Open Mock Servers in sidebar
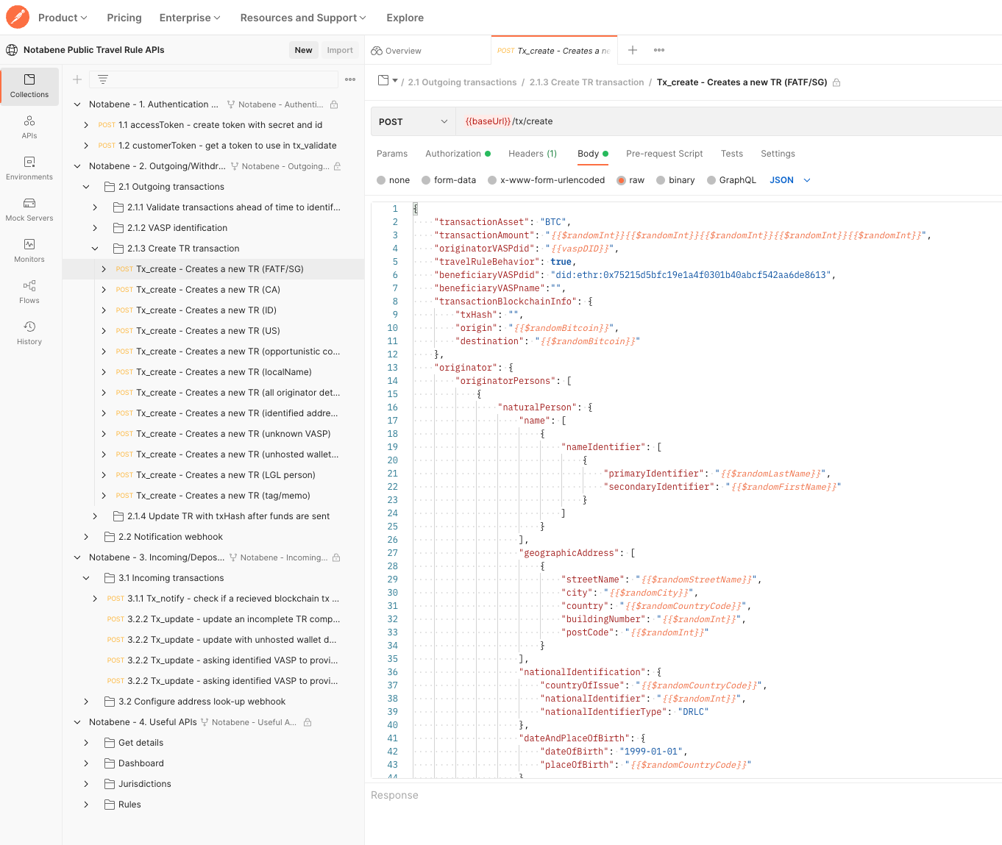 tap(29, 210)
